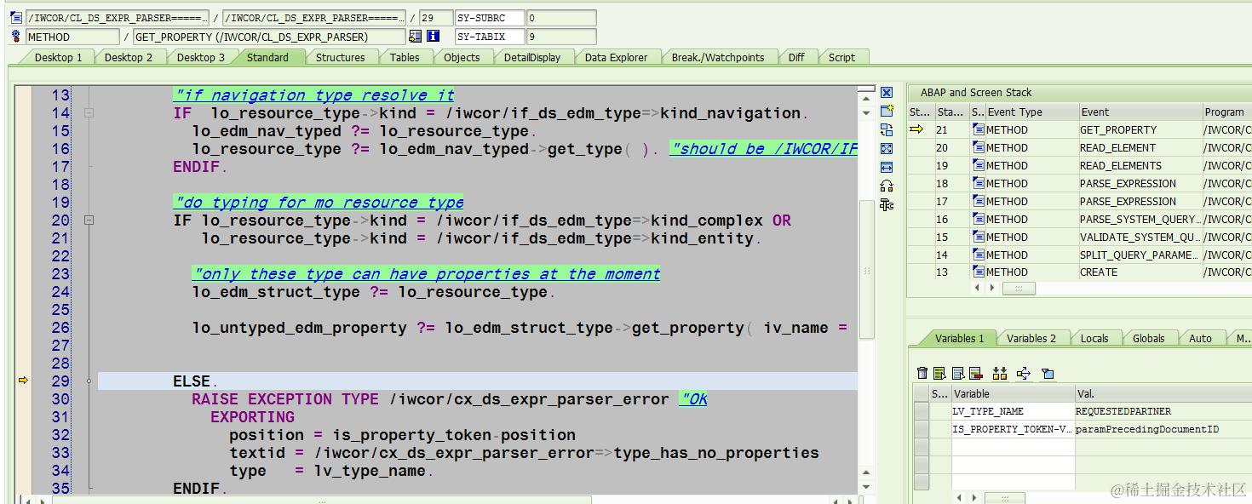Click the event type icon beside METHOD field

tap(16, 37)
